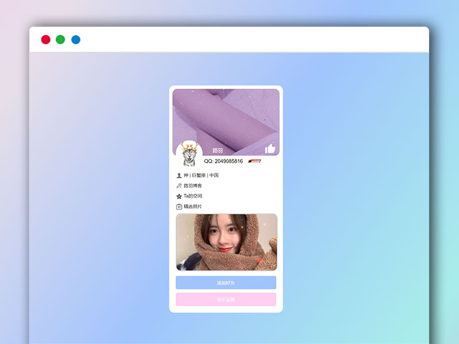Click the green dot in window title bar
The height and width of the screenshot is (344, 459).
[x=60, y=40]
